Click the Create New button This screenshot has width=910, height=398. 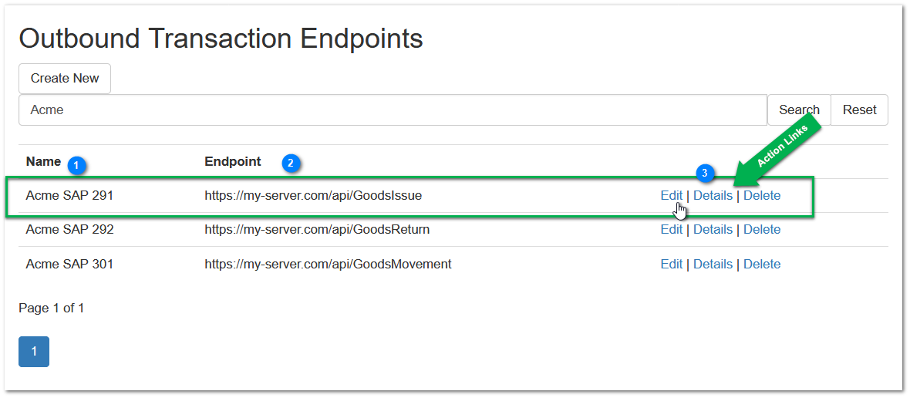(x=65, y=79)
